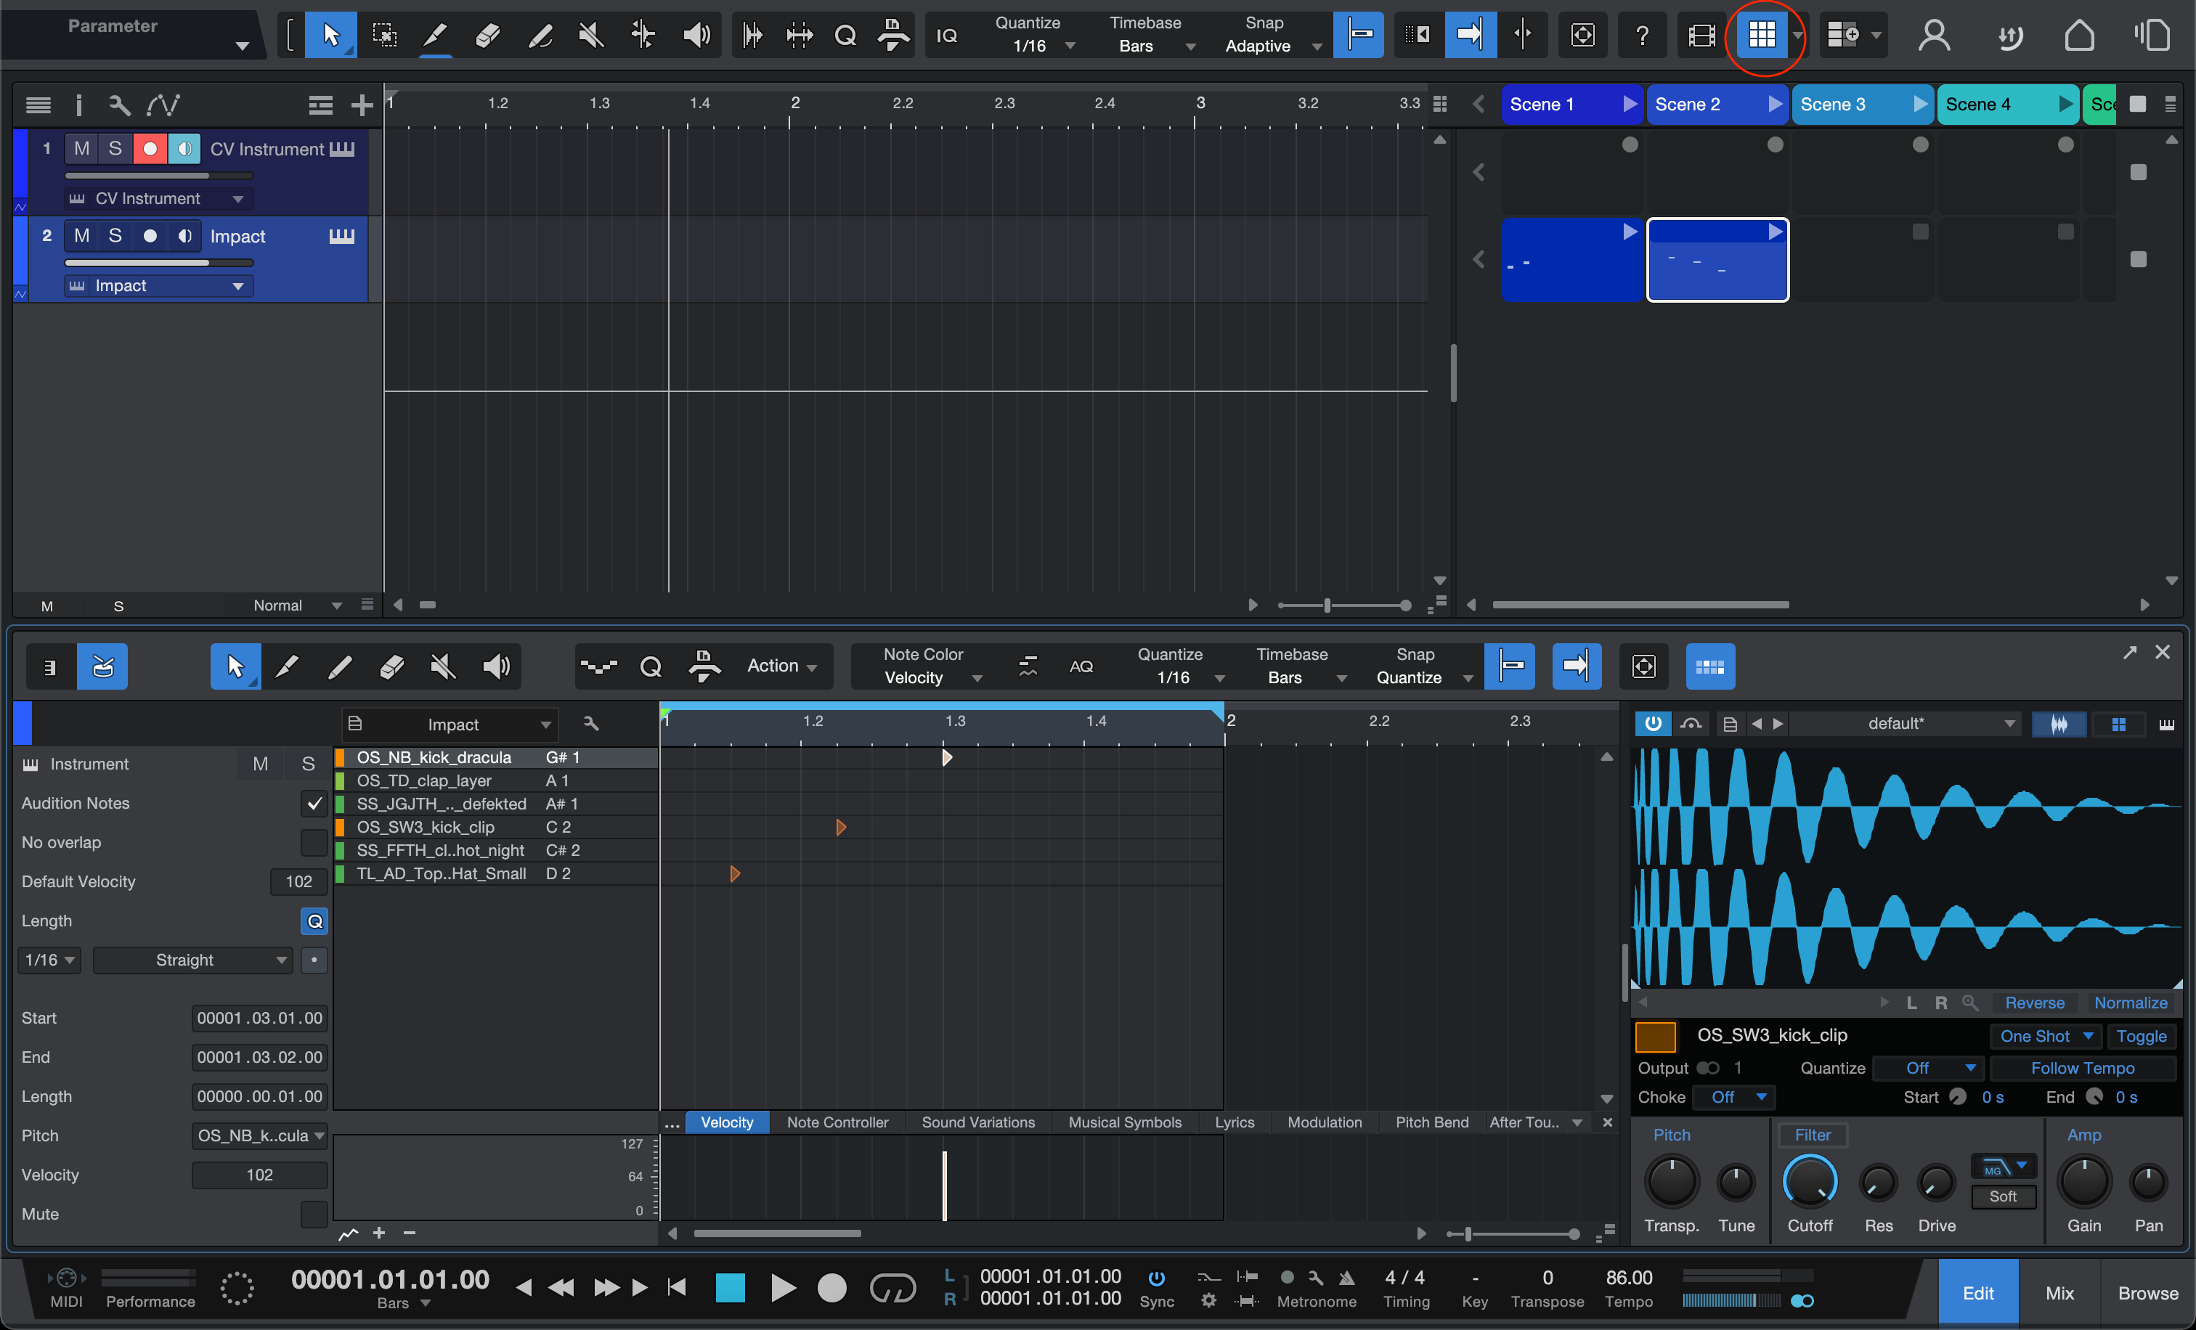This screenshot has height=1330, width=2196.
Task: Click the Toggle button in Impact
Action: point(2141,1036)
